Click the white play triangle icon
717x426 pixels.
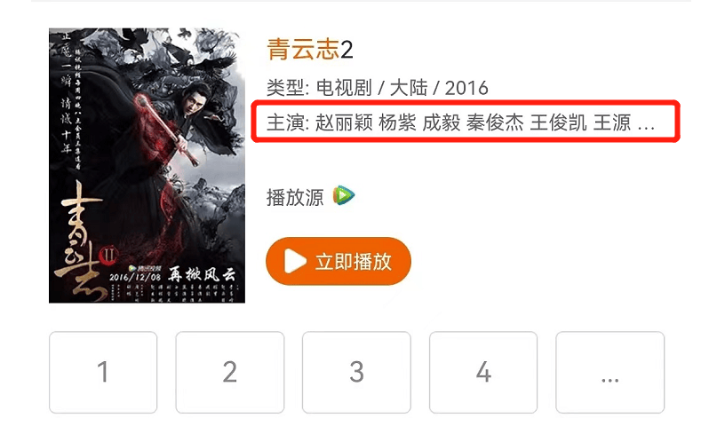pos(294,261)
